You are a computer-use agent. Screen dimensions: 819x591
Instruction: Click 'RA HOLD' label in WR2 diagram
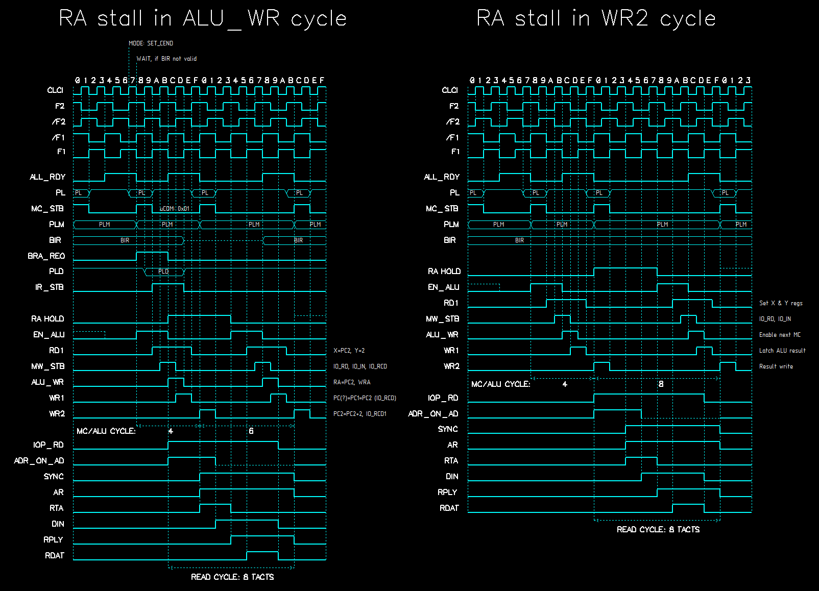(444, 272)
